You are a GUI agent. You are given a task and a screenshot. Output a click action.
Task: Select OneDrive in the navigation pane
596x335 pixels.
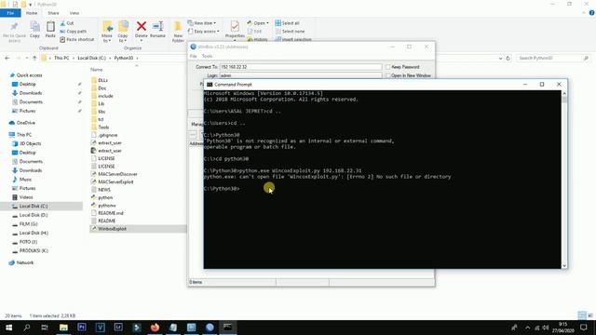[26, 123]
